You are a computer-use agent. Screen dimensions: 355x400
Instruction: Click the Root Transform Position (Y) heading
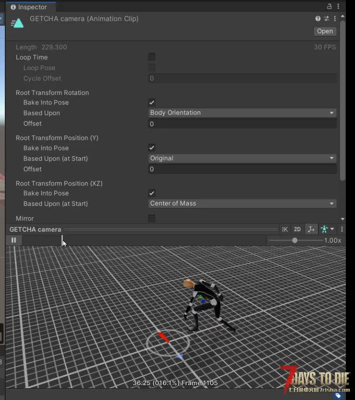click(x=57, y=138)
